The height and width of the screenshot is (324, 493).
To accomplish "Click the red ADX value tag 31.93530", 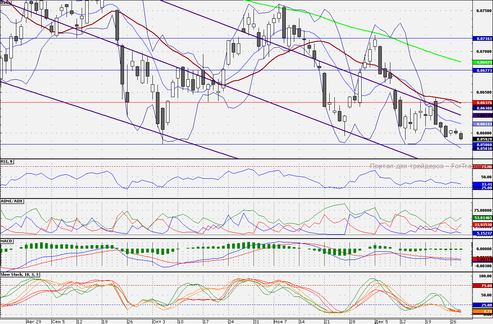I will tap(482, 225).
